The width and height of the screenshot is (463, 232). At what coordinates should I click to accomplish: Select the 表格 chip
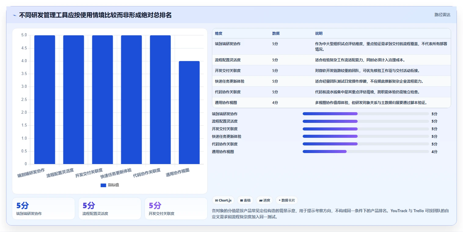click(x=245, y=200)
